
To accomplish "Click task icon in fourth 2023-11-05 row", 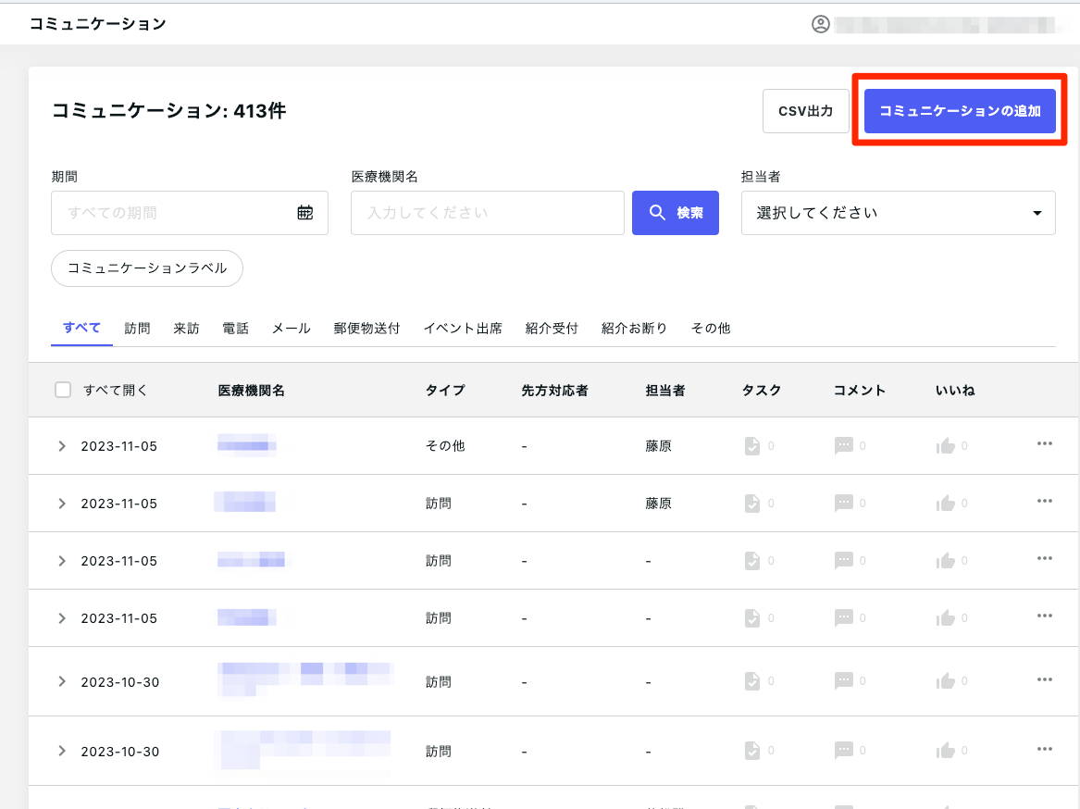I will click(752, 617).
